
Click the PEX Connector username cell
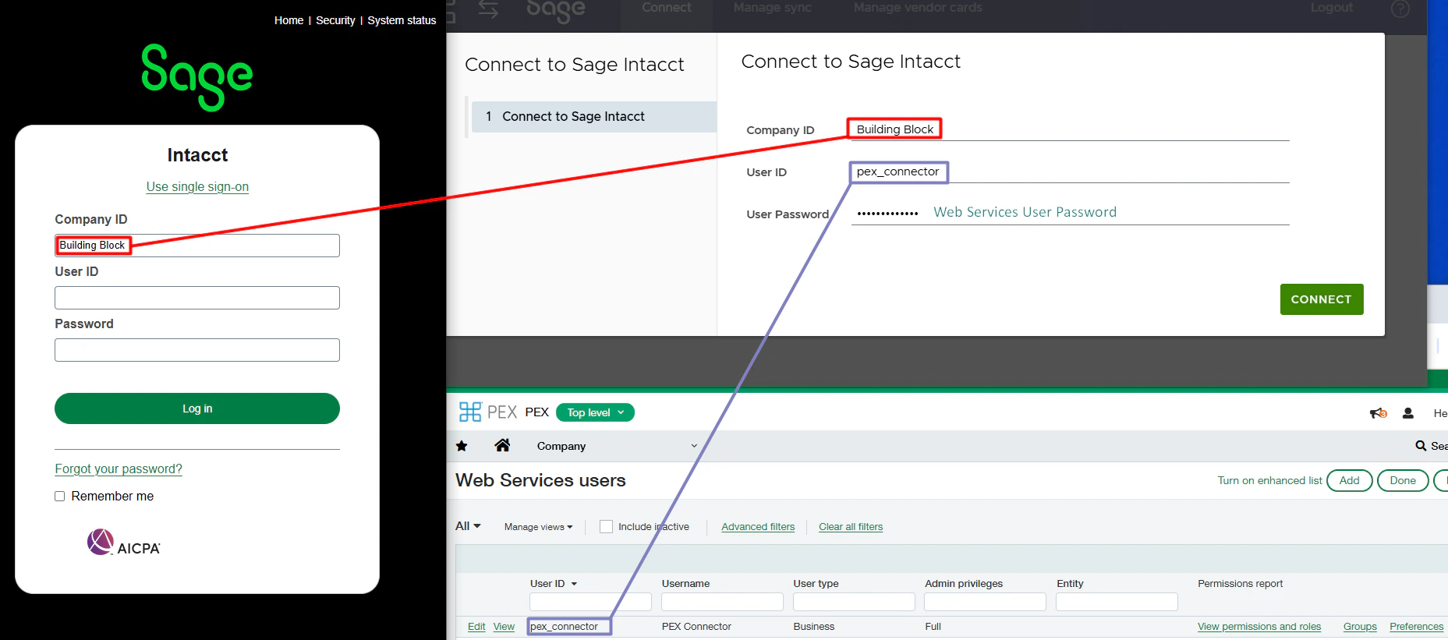coord(696,627)
